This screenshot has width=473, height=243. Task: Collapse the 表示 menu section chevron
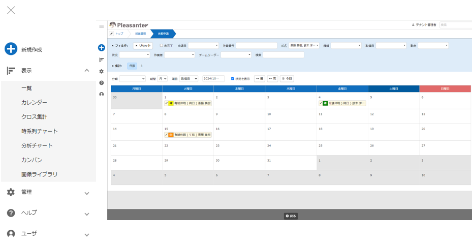coord(87,71)
